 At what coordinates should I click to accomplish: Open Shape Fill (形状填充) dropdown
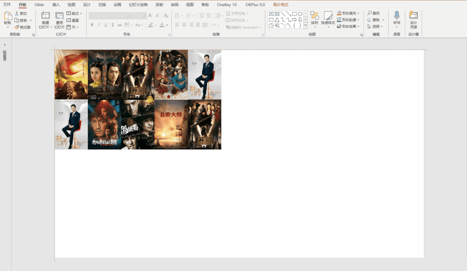[x=348, y=13]
